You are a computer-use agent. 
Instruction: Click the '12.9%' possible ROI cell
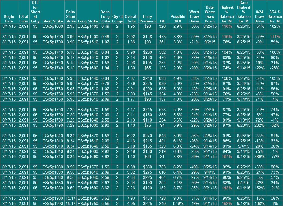point(178,204)
